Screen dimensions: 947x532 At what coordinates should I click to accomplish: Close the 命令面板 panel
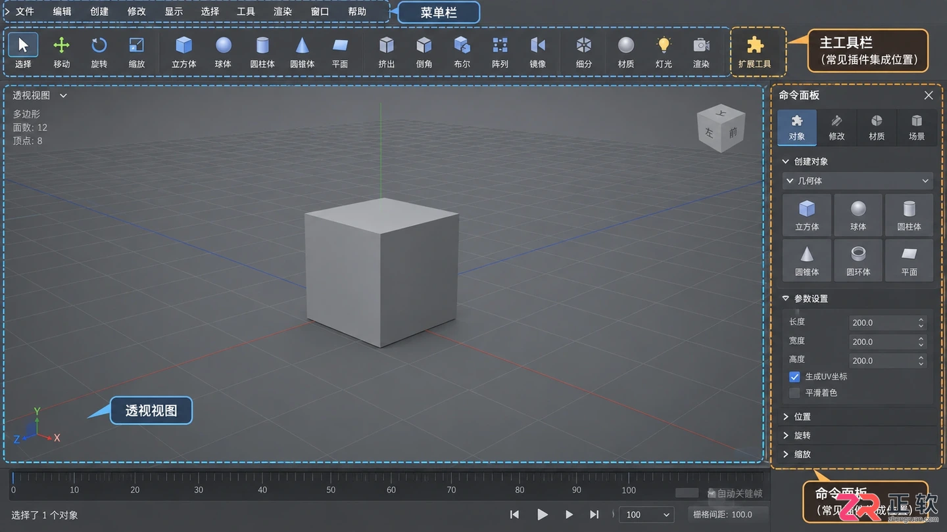coord(929,95)
